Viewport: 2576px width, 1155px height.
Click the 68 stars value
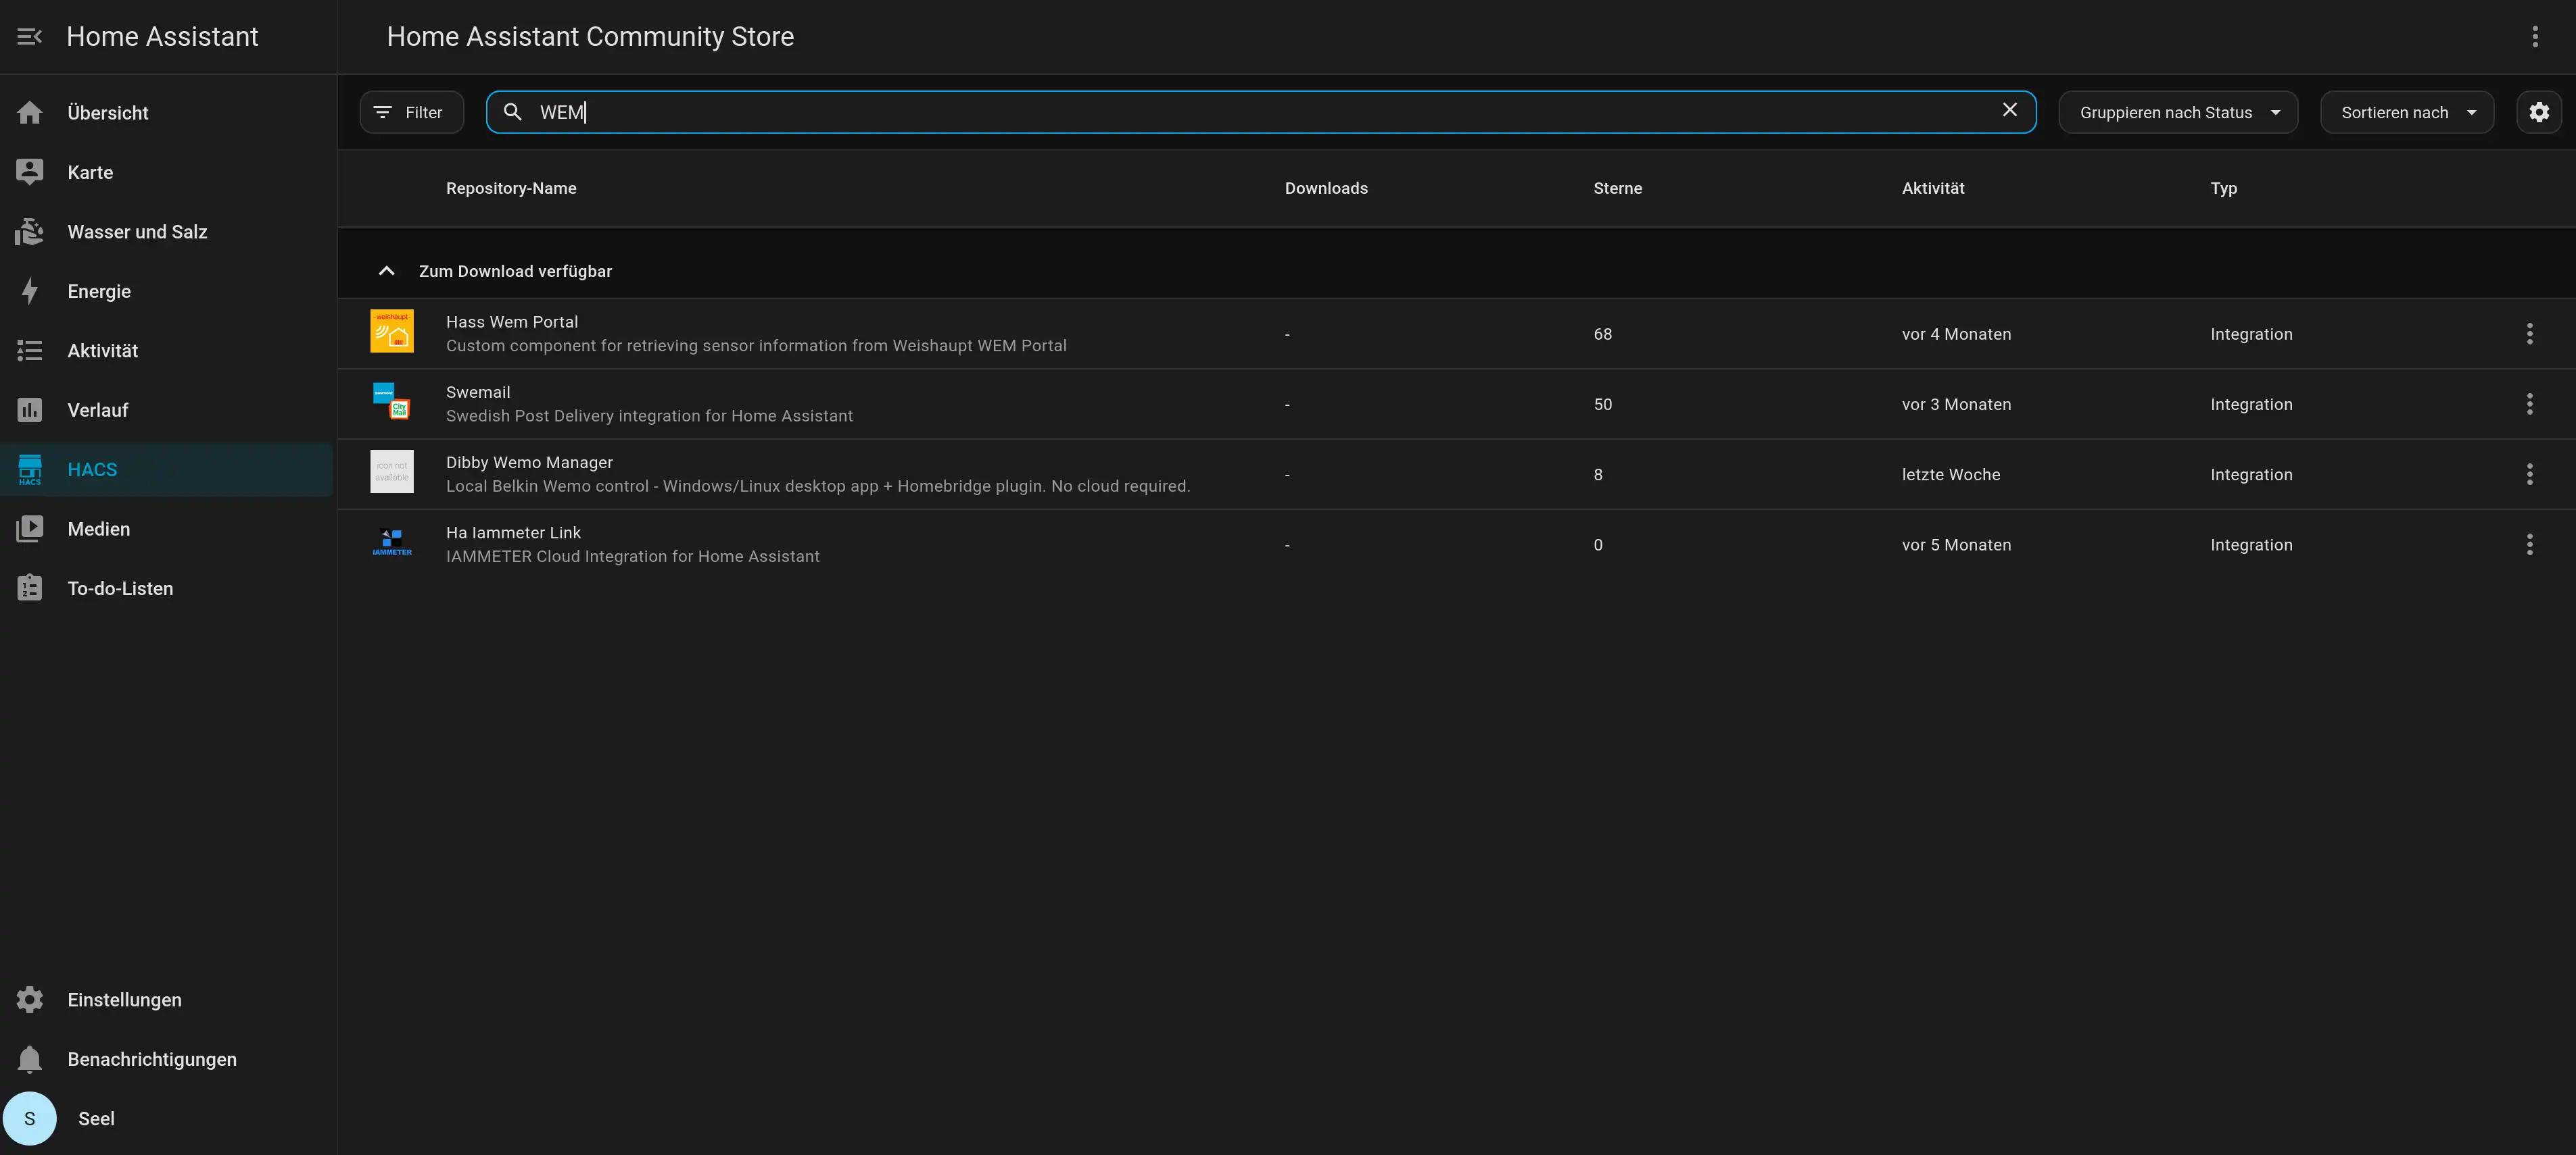(x=1602, y=335)
